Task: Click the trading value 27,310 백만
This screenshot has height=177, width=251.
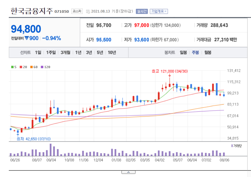Action: pos(225,40)
